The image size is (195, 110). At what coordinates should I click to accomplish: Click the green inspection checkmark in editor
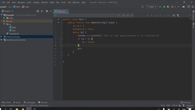pyautogui.click(x=191, y=19)
